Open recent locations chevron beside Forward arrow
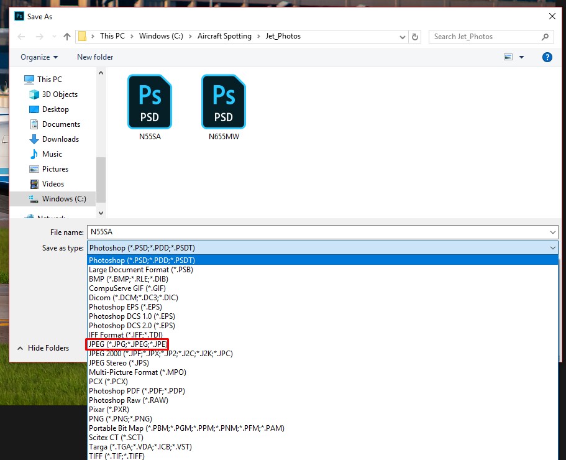The height and width of the screenshot is (460, 566). click(54, 37)
